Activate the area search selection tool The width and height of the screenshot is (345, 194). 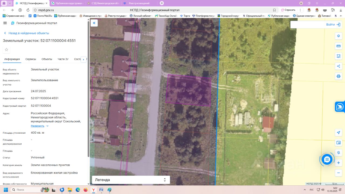339,56
